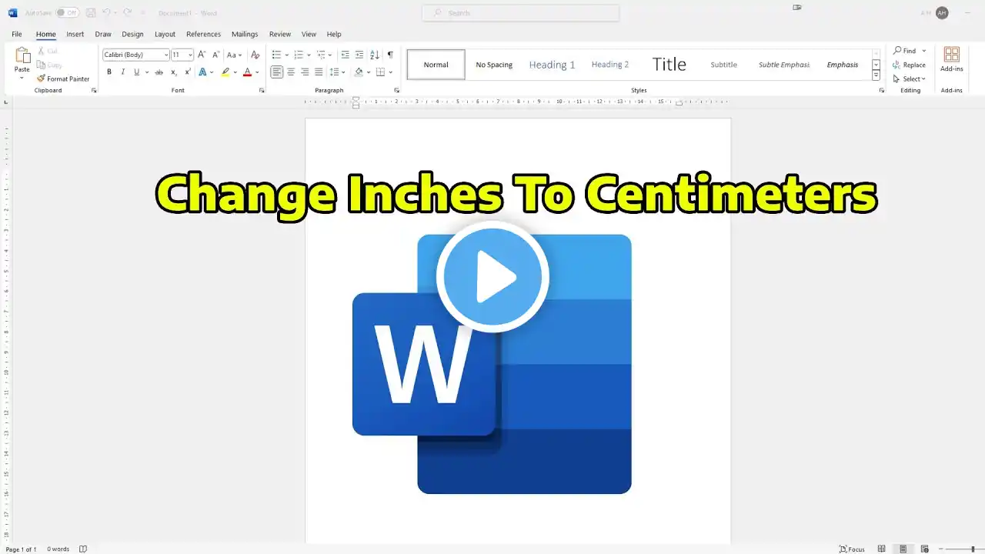Open the Draw tab
Image resolution: width=985 pixels, height=554 pixels.
click(x=103, y=34)
